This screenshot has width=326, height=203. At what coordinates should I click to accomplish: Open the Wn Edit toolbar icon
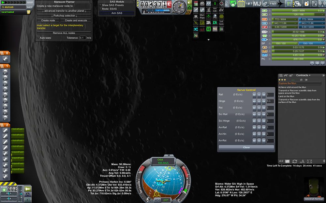(215, 10)
